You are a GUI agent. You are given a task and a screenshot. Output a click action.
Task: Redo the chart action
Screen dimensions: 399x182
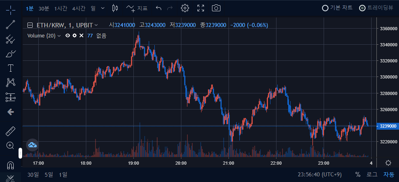170,8
